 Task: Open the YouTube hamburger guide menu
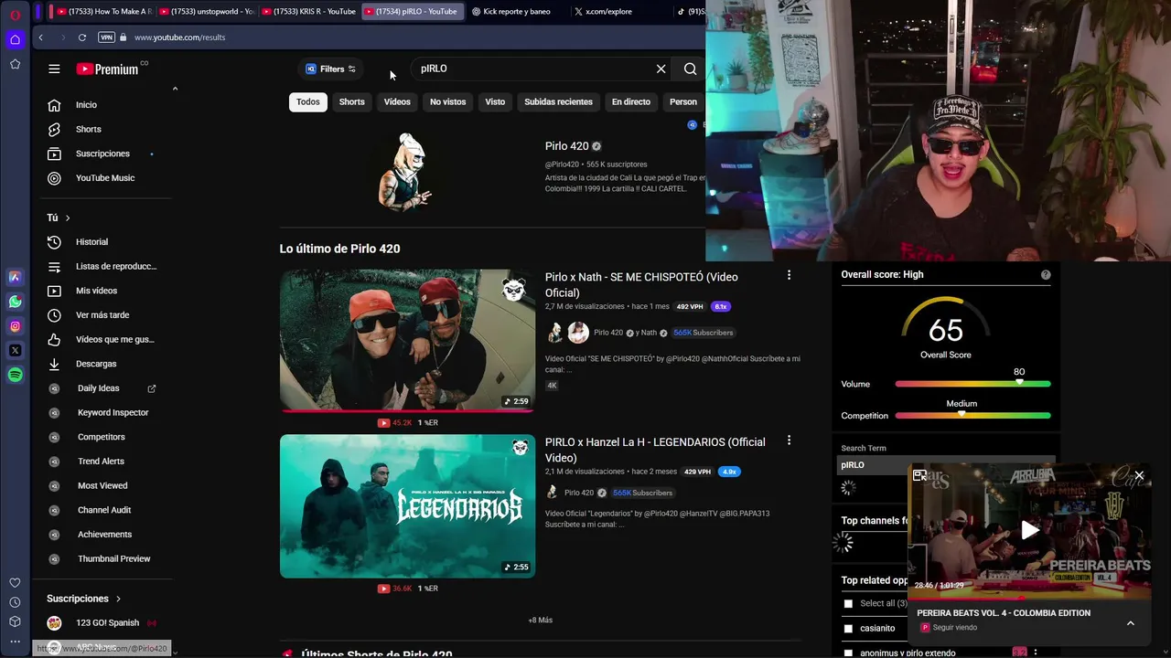coord(54,69)
